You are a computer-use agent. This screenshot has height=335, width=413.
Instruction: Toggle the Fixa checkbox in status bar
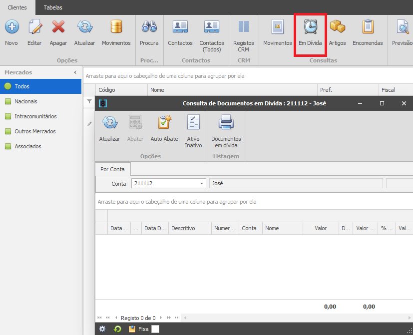[155, 329]
